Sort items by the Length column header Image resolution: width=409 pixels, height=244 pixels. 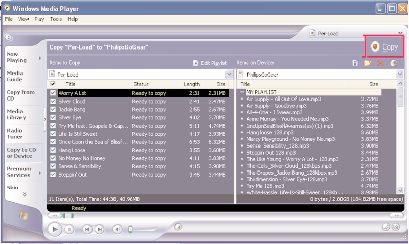pyautogui.click(x=191, y=84)
